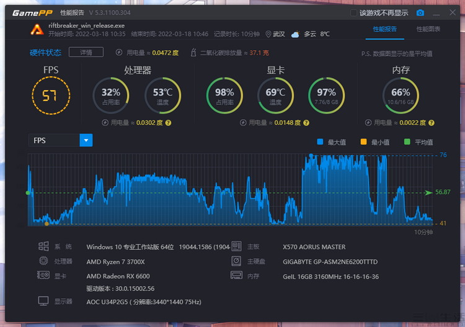Toggle the 最小值 orange legend swatch
Viewport: 465px width, 327px height.
363,141
